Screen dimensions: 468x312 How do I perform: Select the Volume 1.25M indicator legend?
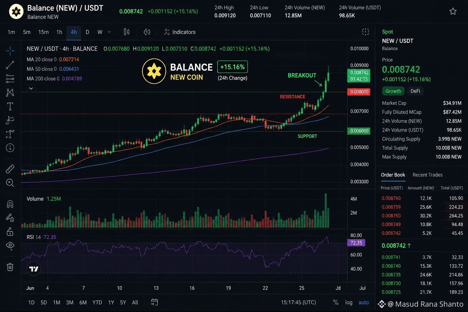44,199
